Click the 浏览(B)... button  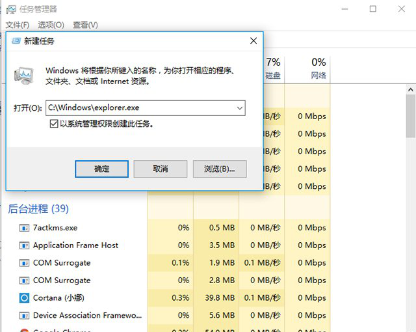220,169
